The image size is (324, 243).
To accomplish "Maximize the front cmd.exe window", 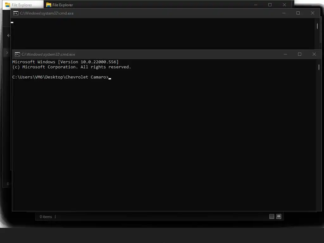I will click(x=300, y=54).
